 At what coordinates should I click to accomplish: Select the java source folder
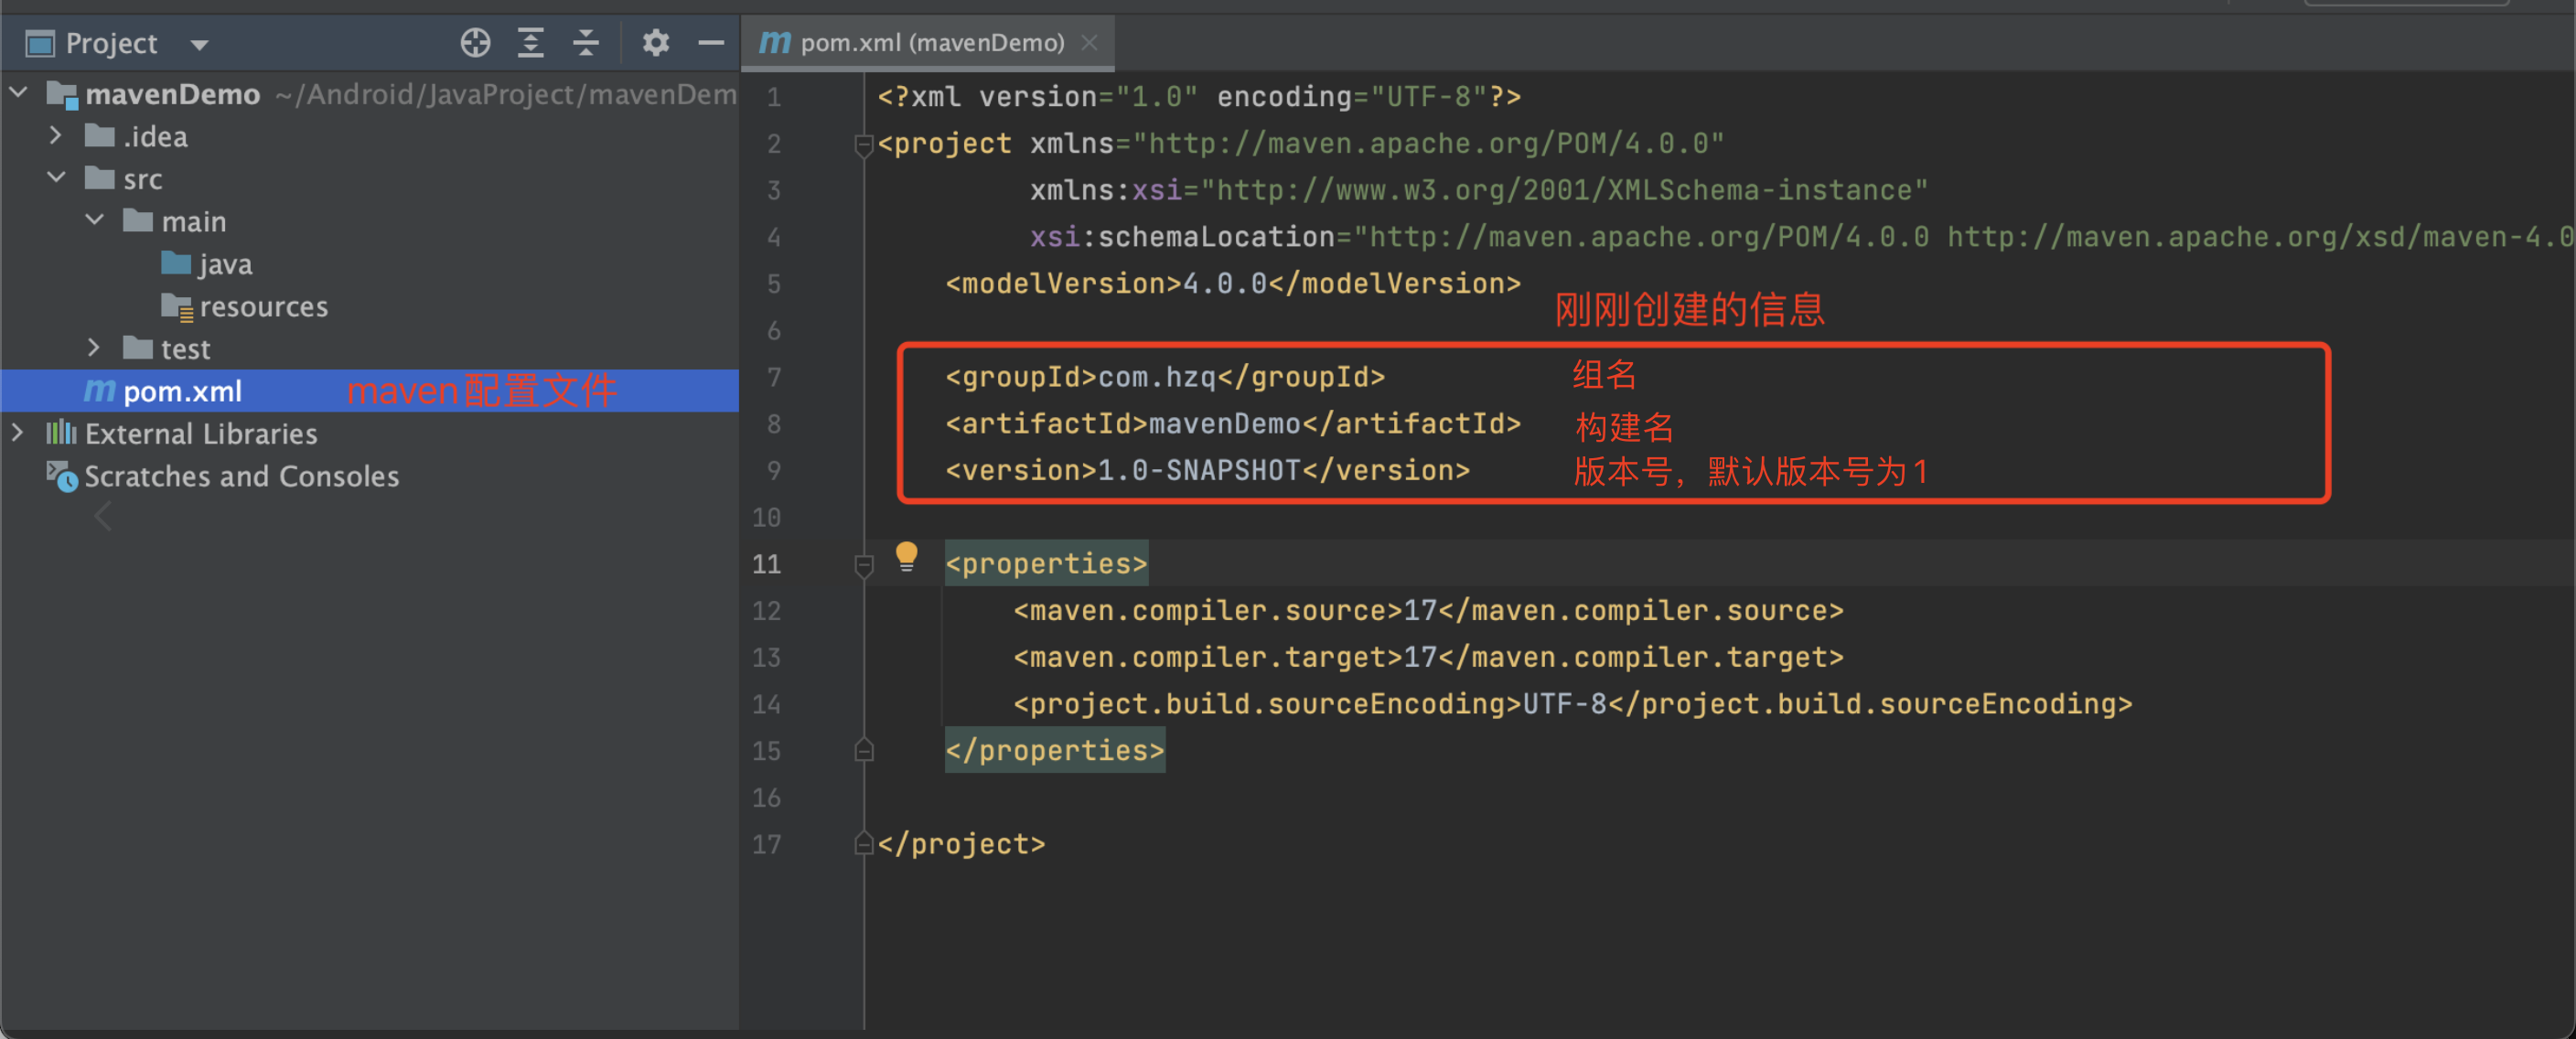[x=207, y=264]
